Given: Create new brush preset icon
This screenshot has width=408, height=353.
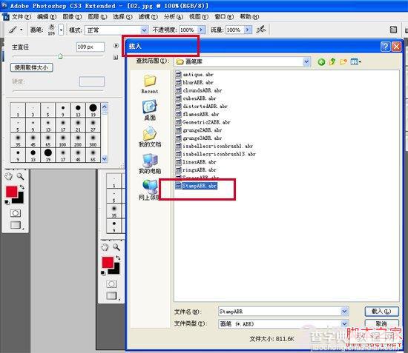Looking at the screenshot, I should (116, 58).
